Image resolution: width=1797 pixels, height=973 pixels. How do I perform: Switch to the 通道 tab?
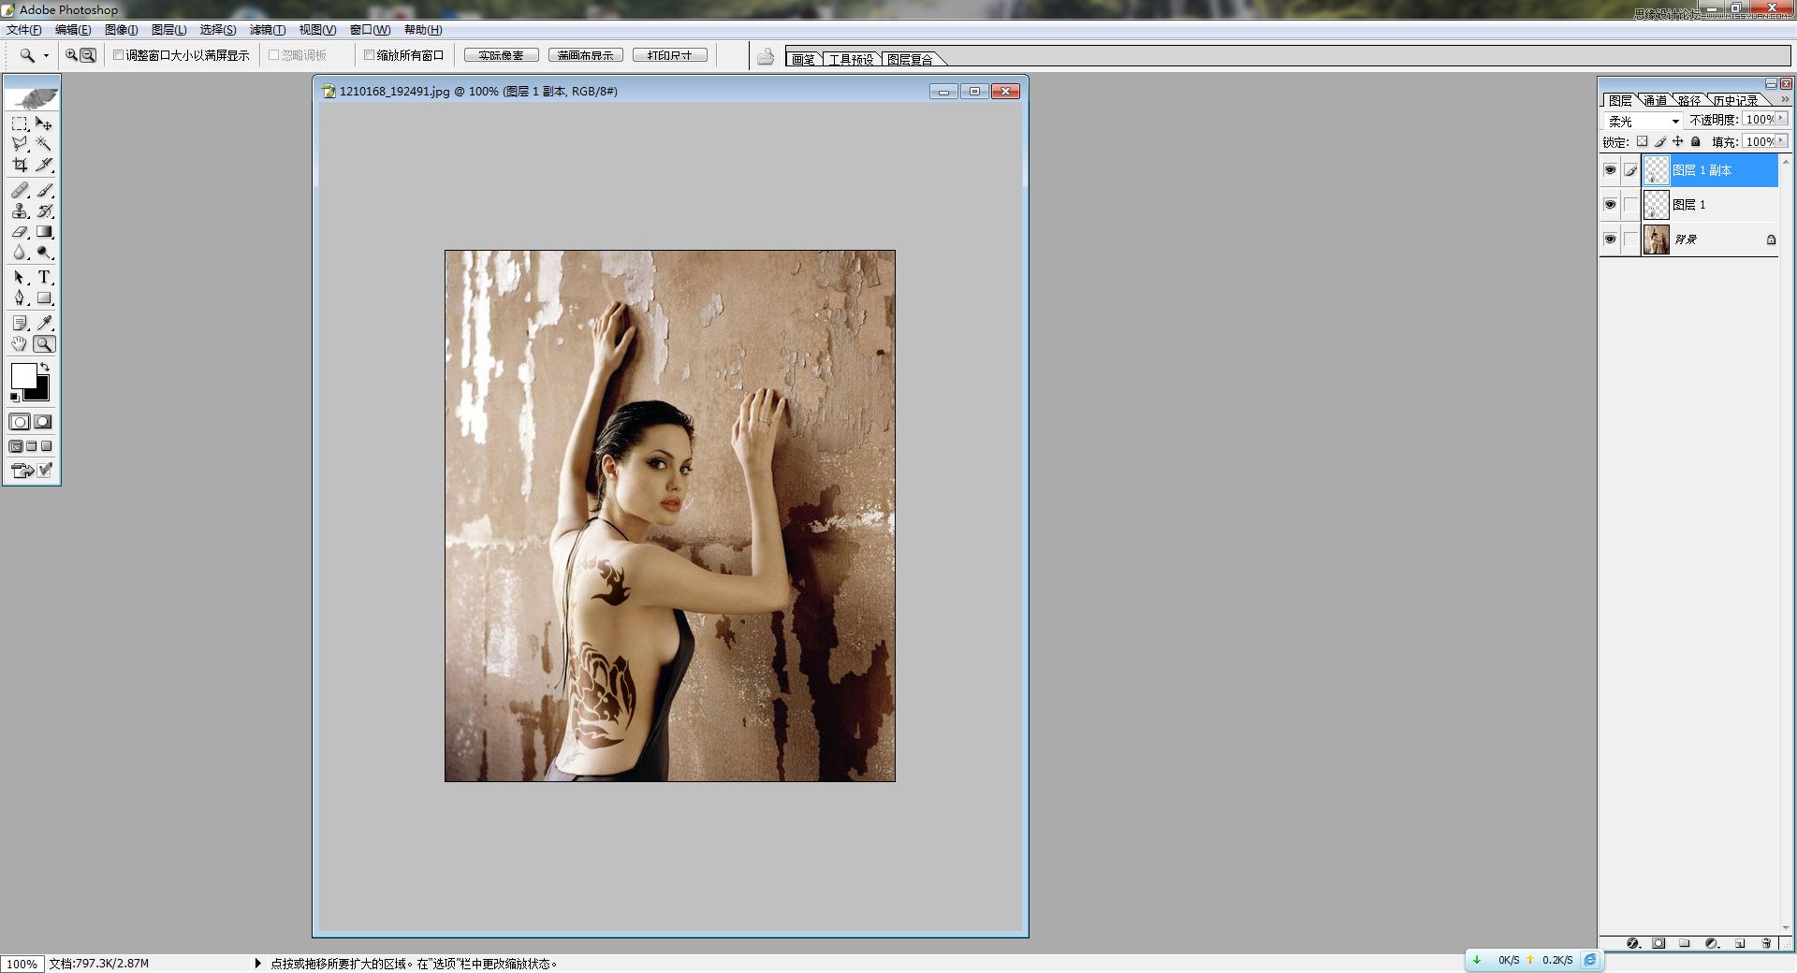[1656, 100]
